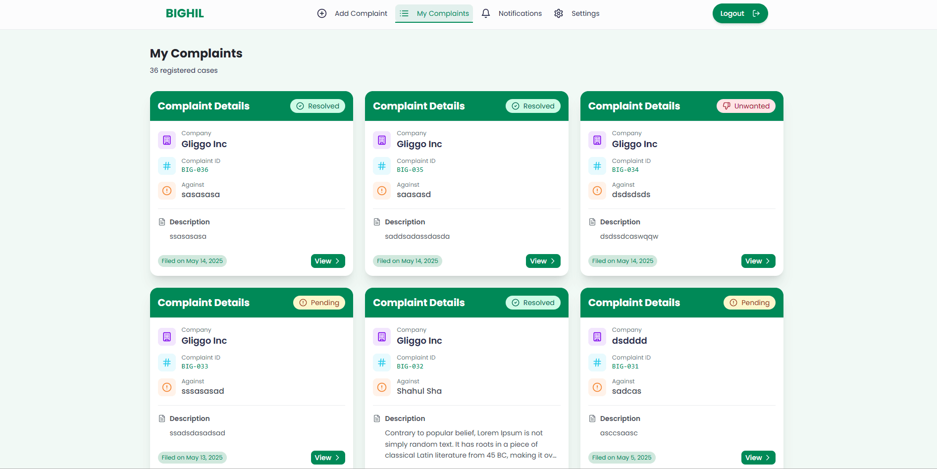The height and width of the screenshot is (469, 937).
Task: Click the BIGHIL logo
Action: (184, 13)
